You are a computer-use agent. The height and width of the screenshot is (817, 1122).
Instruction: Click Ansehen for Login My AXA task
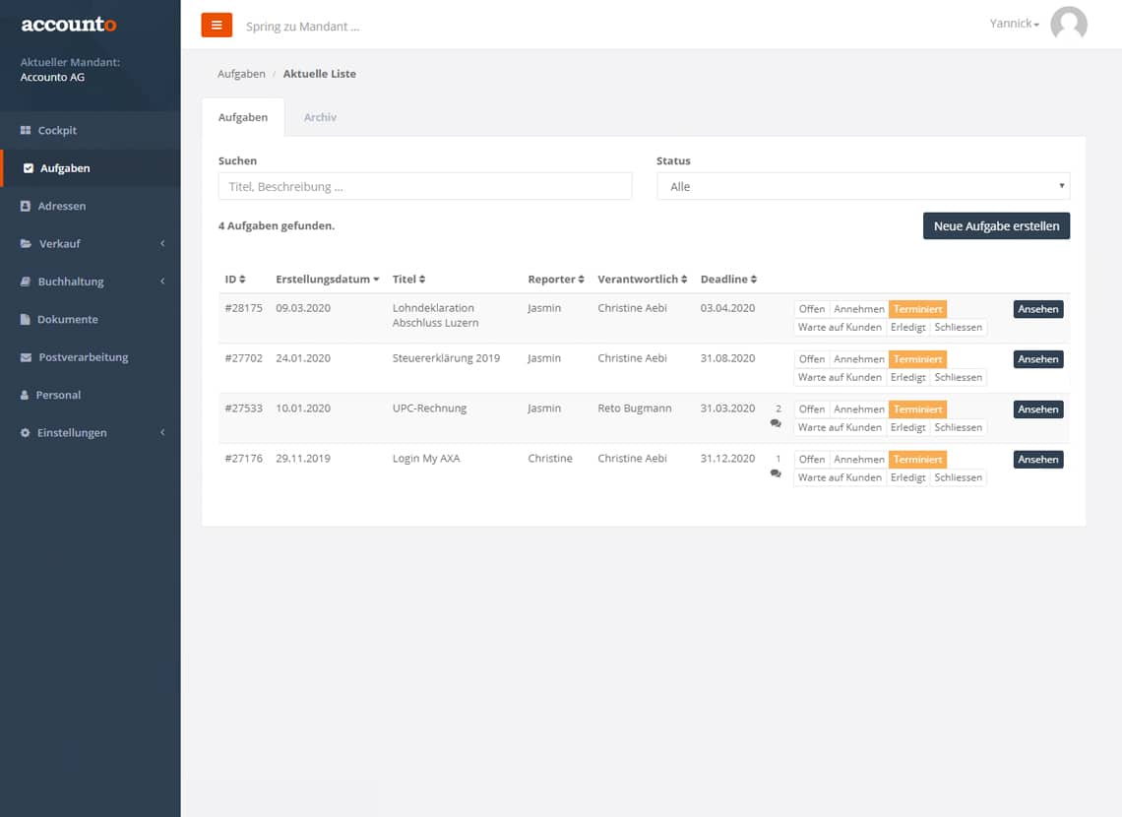(x=1037, y=460)
